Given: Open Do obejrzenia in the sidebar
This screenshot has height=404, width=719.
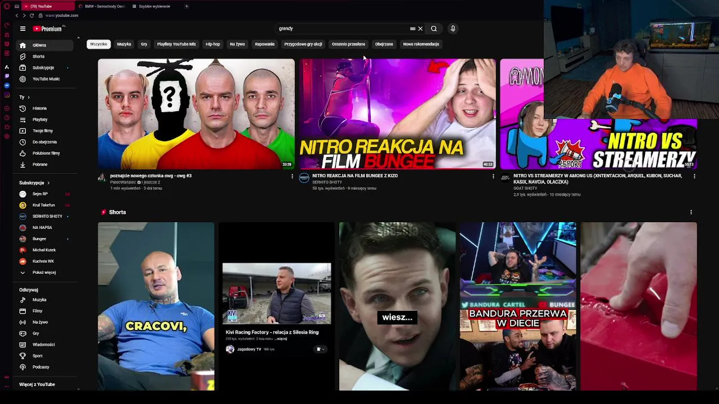Looking at the screenshot, I should (x=45, y=142).
